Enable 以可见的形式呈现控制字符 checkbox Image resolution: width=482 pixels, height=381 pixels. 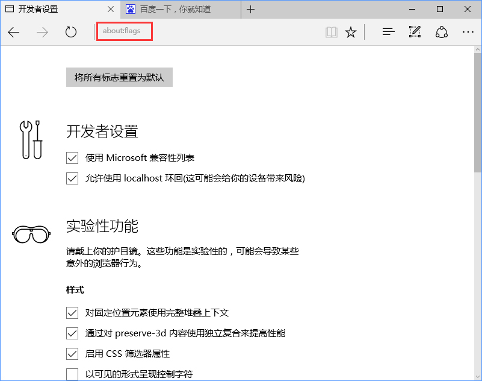click(x=72, y=374)
